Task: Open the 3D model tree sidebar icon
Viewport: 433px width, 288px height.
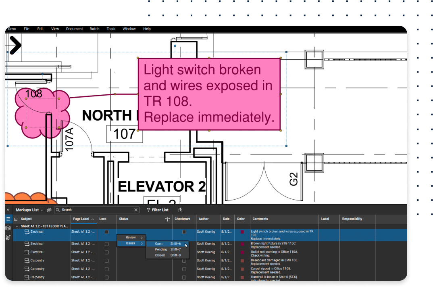Action: point(8,228)
